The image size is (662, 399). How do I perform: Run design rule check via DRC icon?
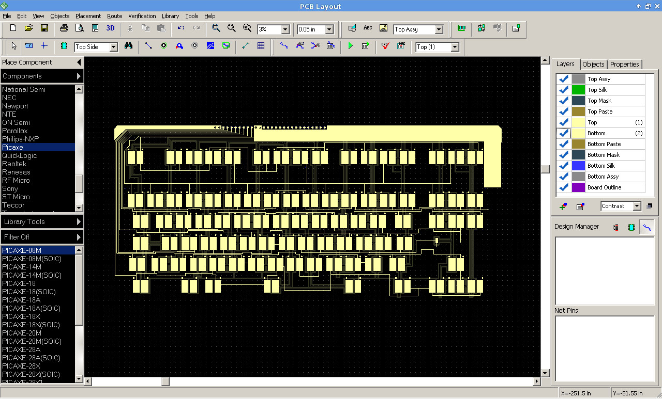tap(385, 46)
